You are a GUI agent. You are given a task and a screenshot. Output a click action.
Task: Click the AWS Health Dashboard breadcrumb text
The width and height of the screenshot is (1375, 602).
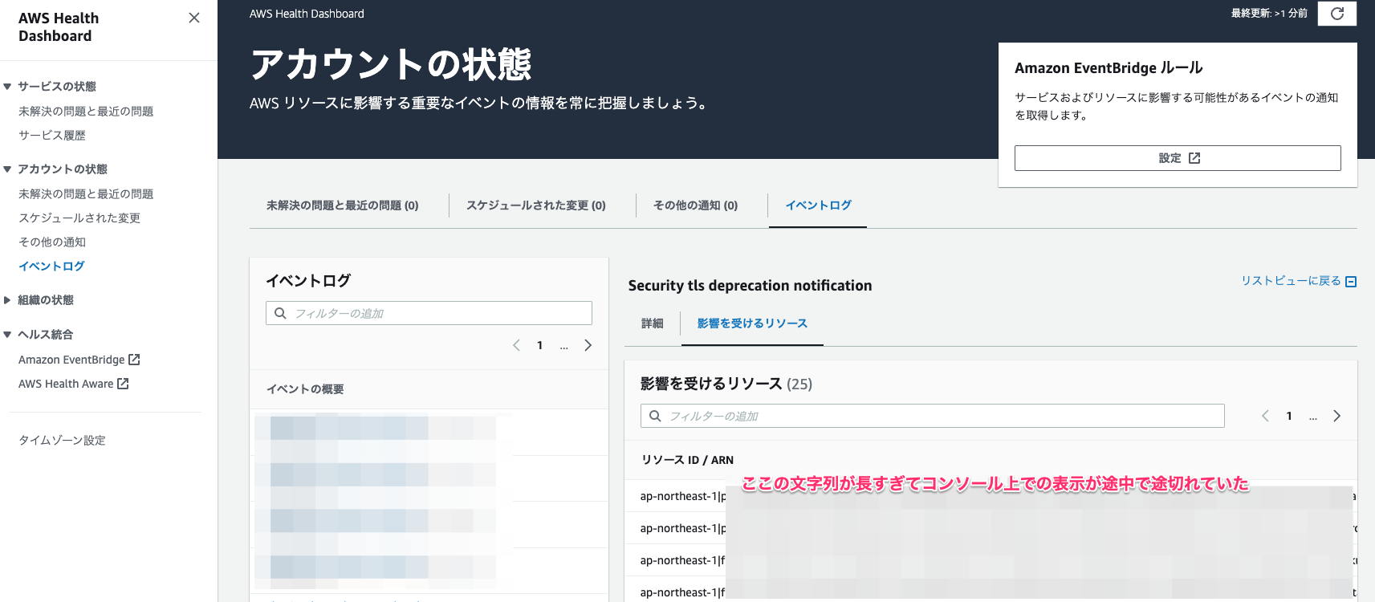point(307,14)
